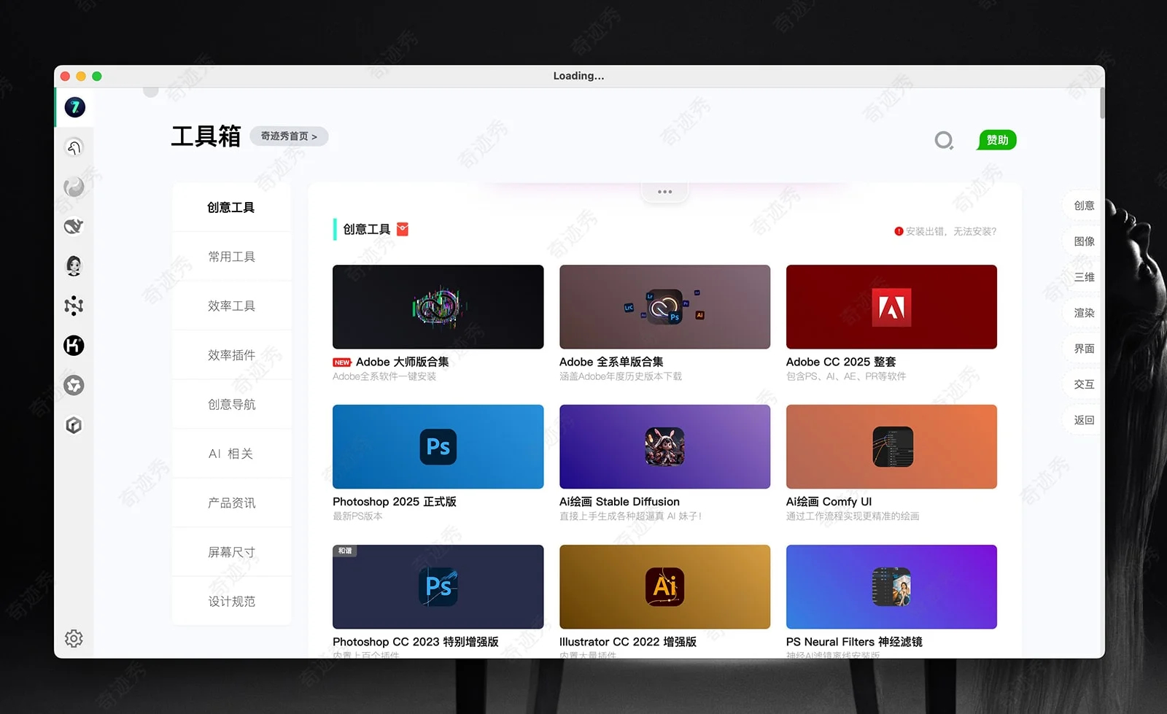
Task: Switch to the 常用工具 category
Action: coord(230,256)
